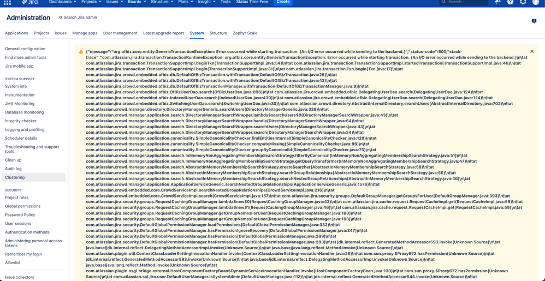Click the feedback speech bubble icon
Image resolution: width=545 pixels, height=281 pixels.
tap(534, 21)
